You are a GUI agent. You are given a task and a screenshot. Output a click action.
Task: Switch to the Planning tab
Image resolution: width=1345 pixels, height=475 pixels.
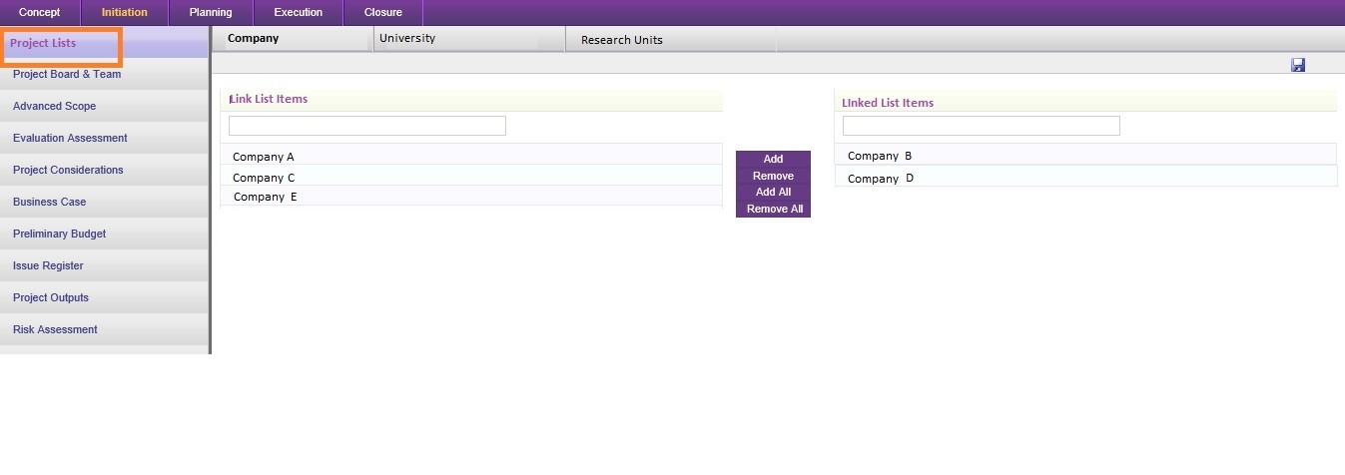tap(211, 13)
